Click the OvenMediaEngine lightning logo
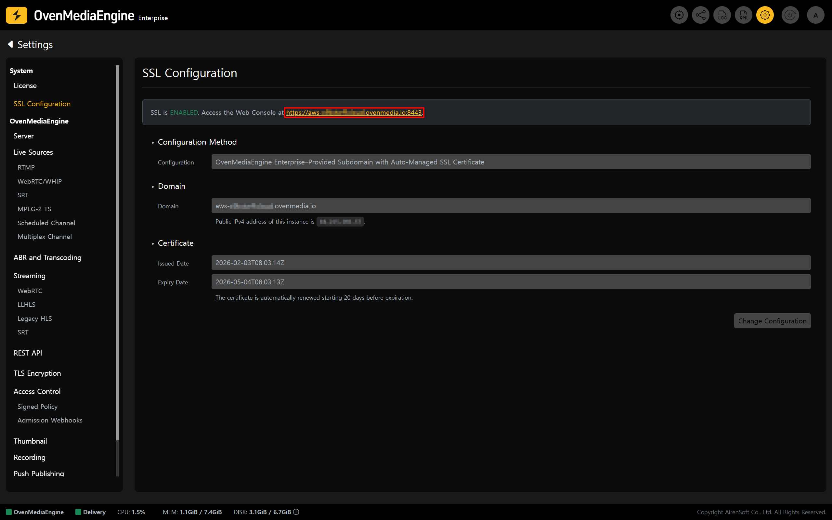Screen dimensions: 832x520 point(17,15)
